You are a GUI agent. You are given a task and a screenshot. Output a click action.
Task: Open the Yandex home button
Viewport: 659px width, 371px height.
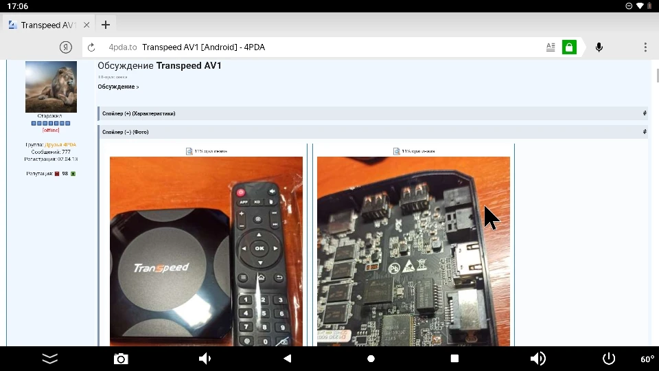[x=66, y=47]
